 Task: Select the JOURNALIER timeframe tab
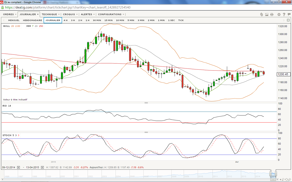(53, 20)
